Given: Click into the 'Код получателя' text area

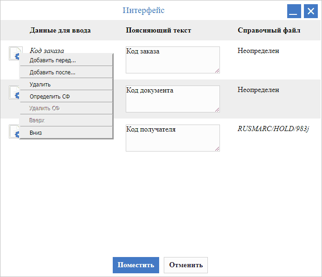Looking at the screenshot, I should tap(172, 138).
